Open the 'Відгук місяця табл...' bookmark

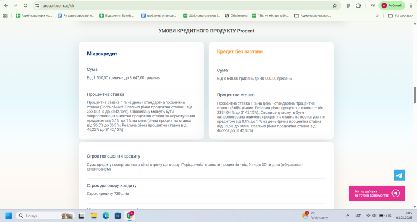click(x=270, y=16)
